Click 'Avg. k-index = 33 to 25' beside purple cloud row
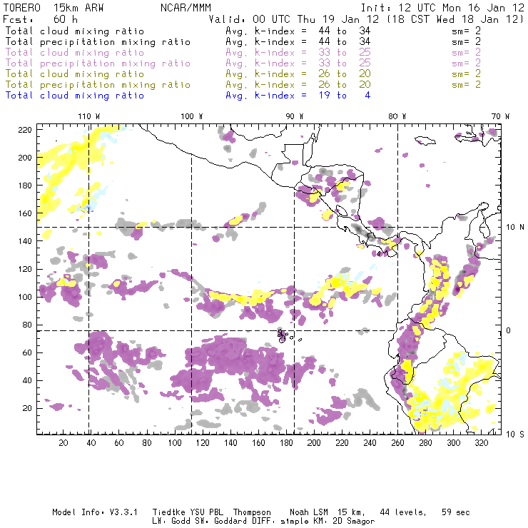This screenshot has width=528, height=528. click(x=298, y=53)
